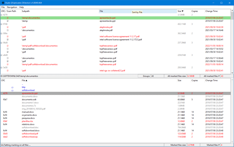234x147 pixels.
Task: Collapse the 006e CRC group
Action: tap(1, 33)
